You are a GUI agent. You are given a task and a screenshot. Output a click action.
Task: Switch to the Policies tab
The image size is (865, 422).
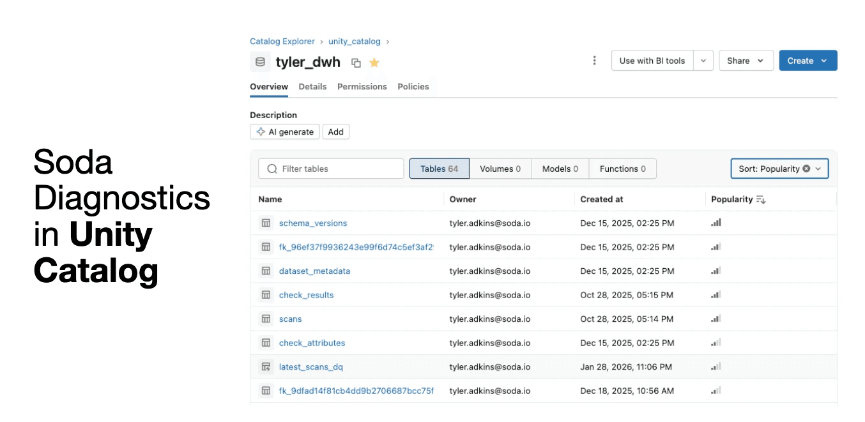click(x=413, y=87)
